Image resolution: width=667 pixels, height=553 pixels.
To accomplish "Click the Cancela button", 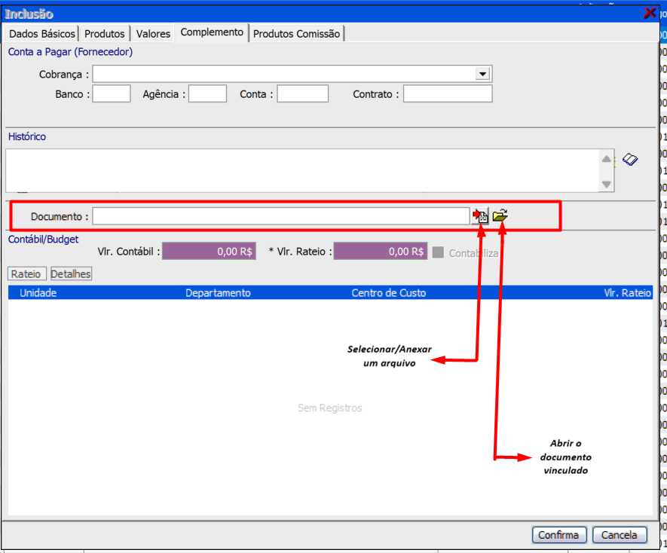I will coord(620,535).
